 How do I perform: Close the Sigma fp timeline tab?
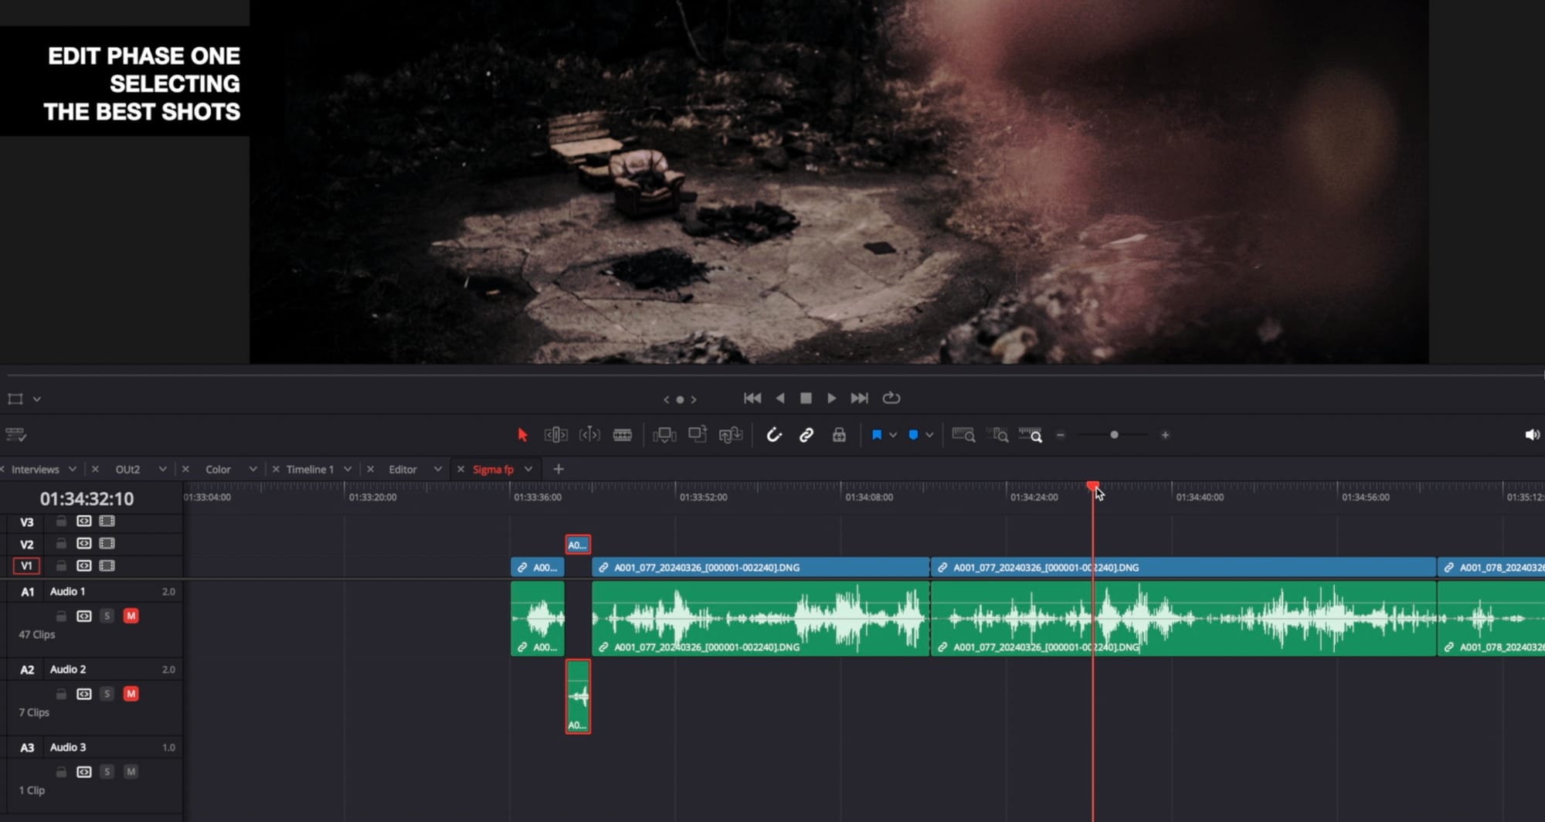(460, 469)
